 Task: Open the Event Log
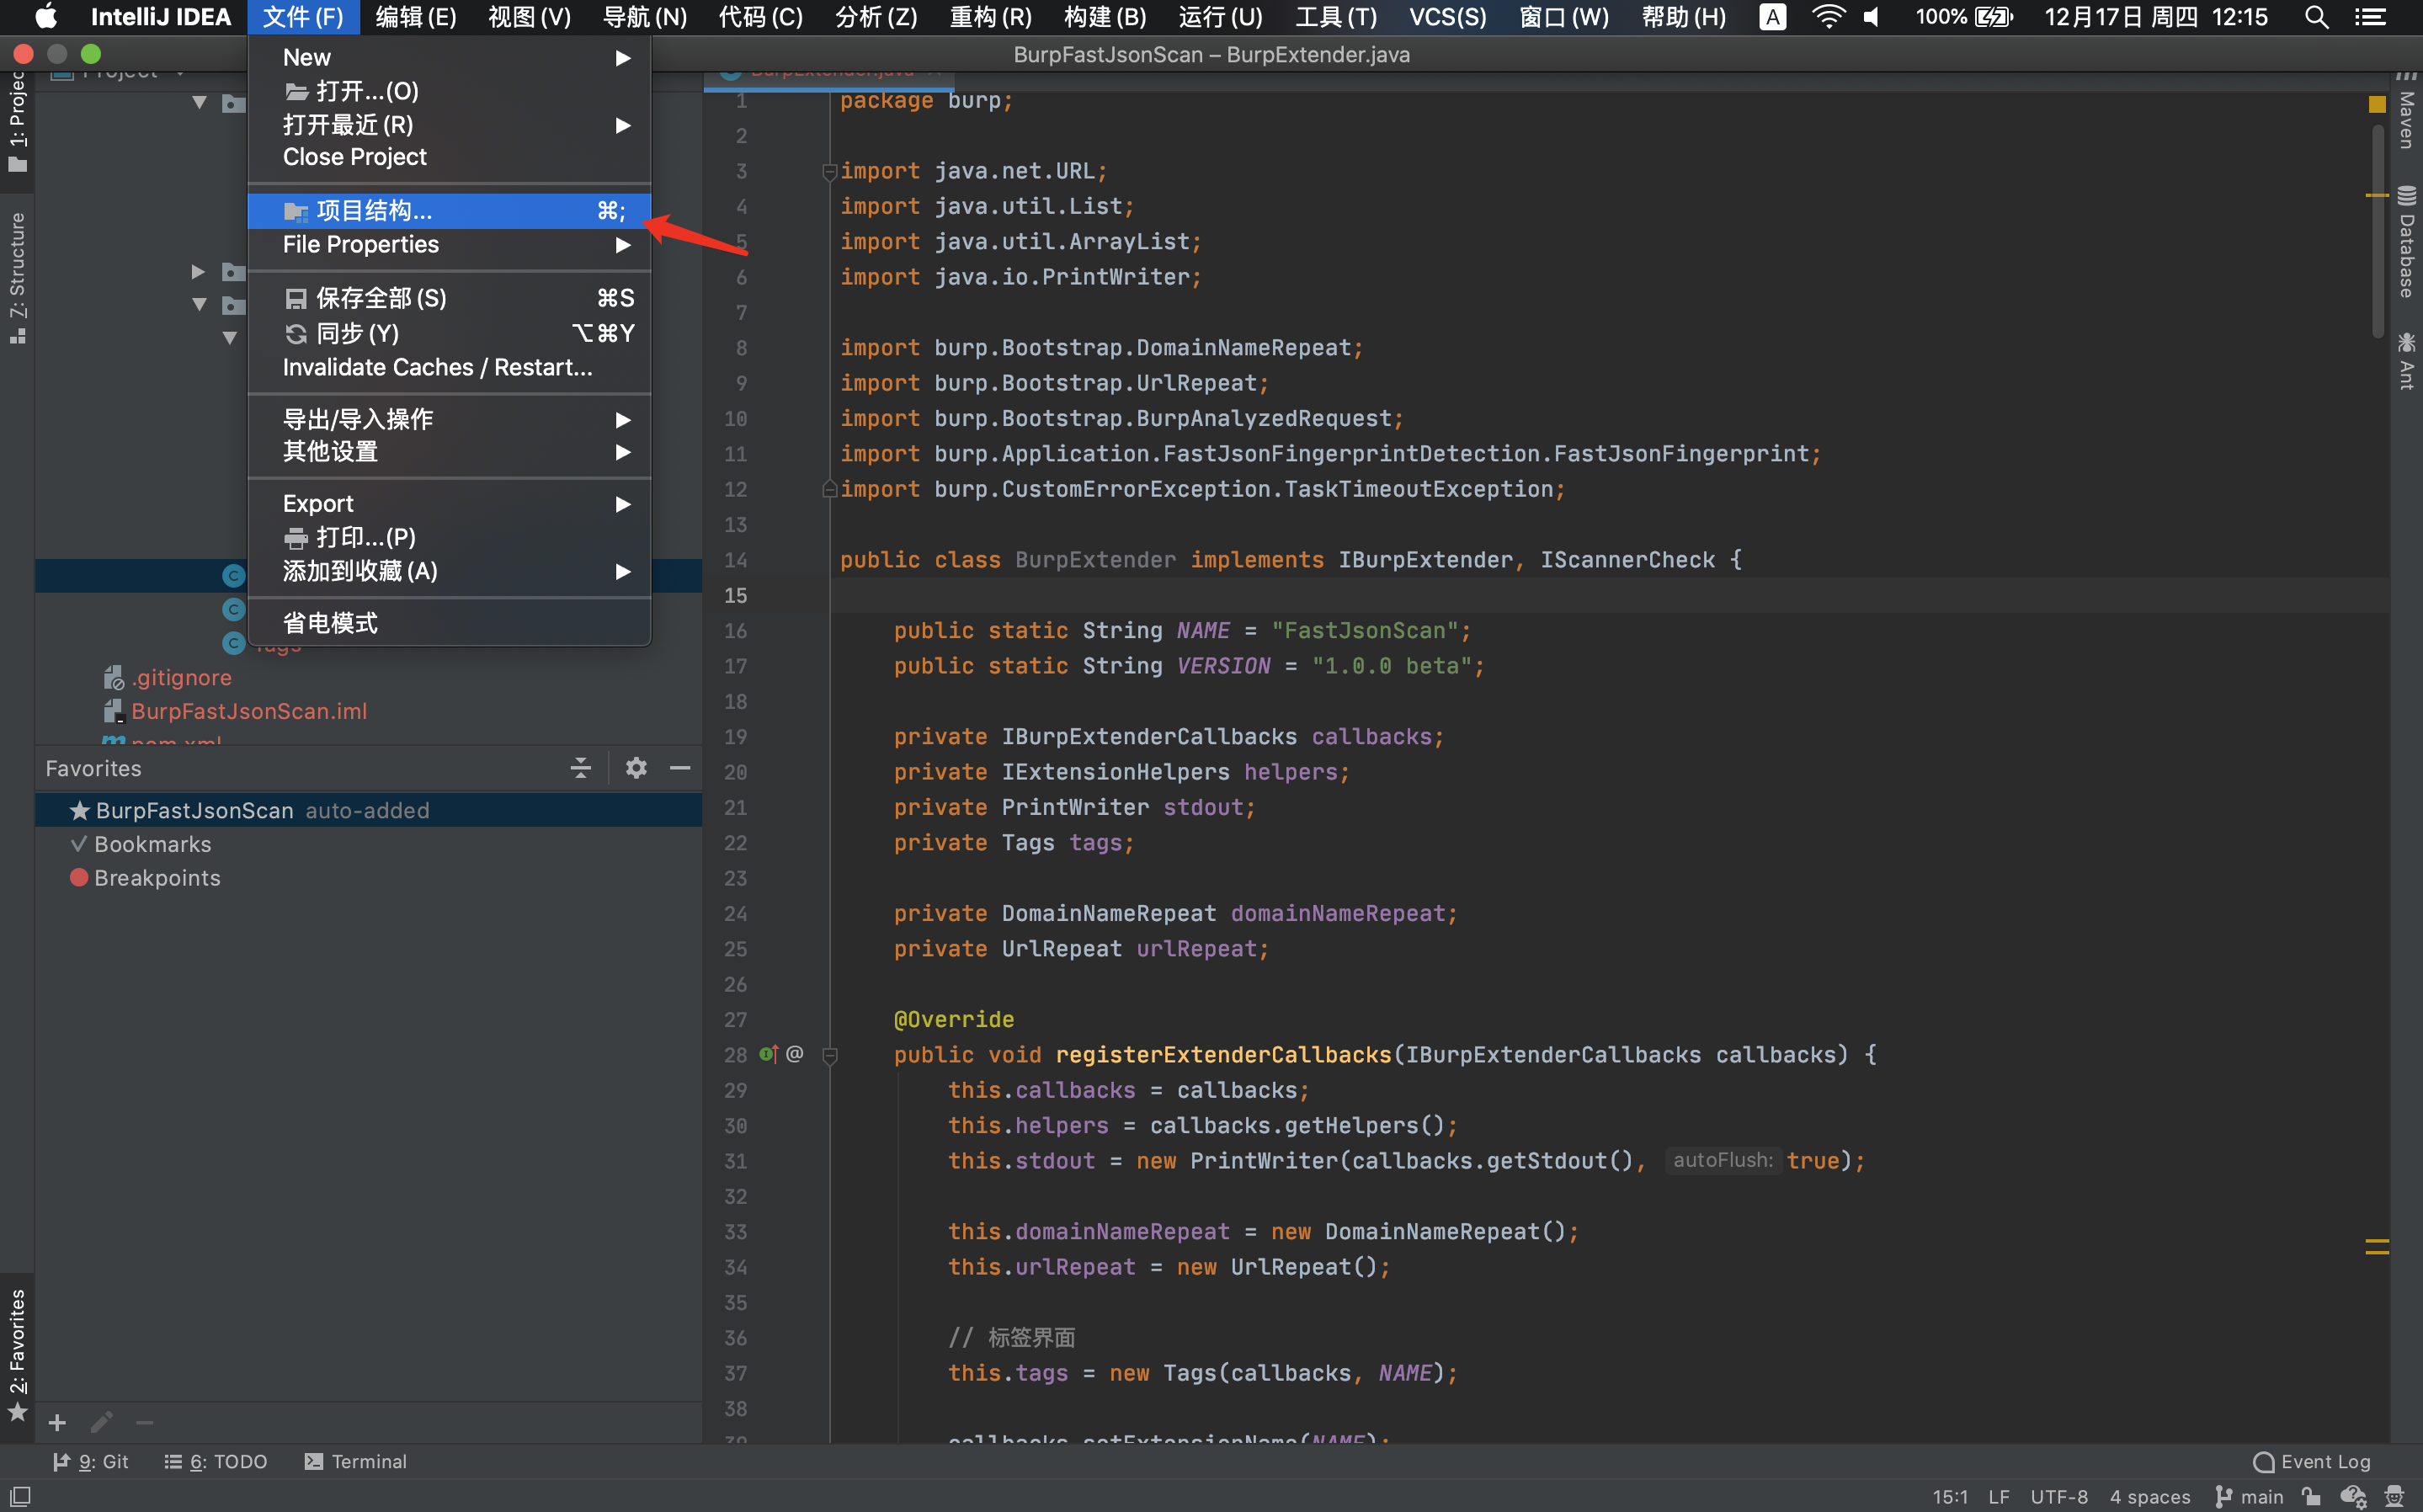[2311, 1461]
